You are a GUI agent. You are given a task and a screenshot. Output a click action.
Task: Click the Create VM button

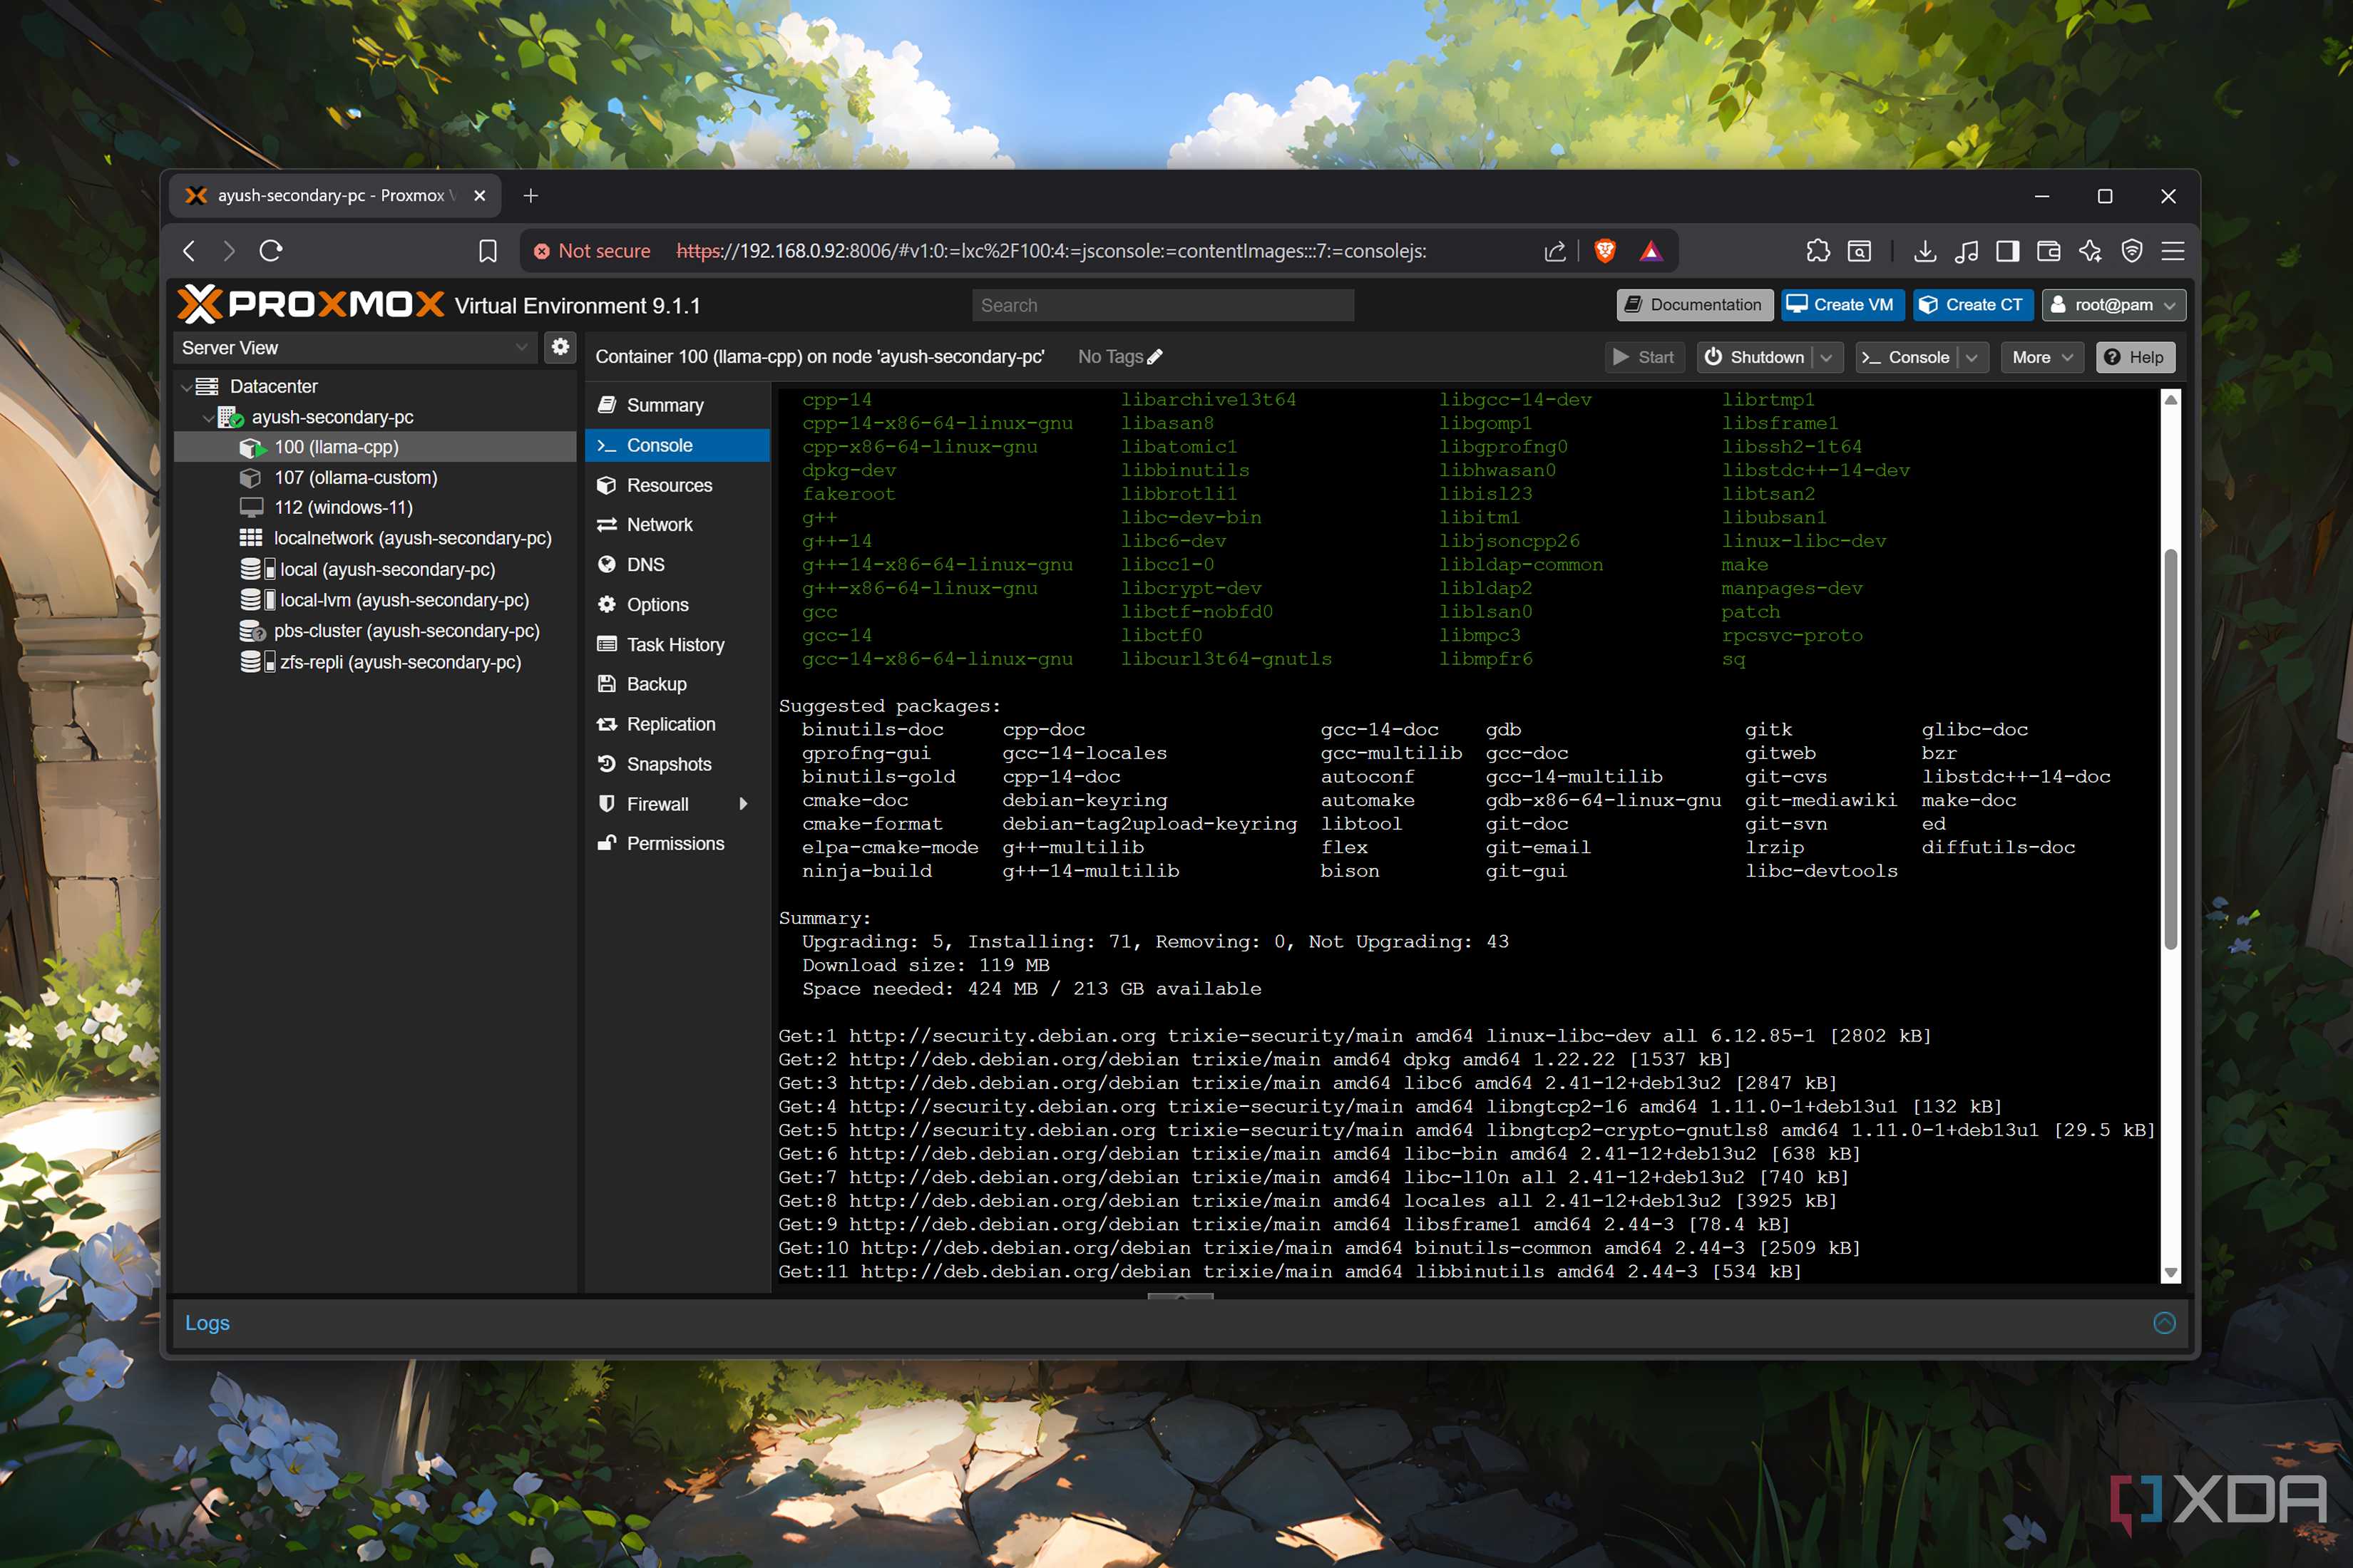1842,305
